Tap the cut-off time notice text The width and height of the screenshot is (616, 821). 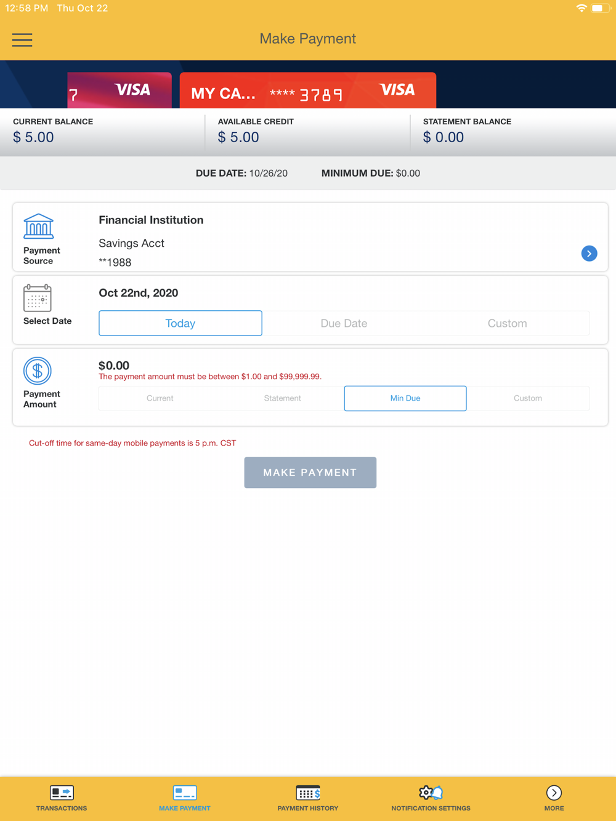pos(132,443)
